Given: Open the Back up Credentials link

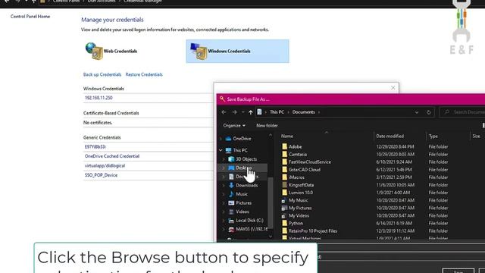Looking at the screenshot, I should point(102,74).
